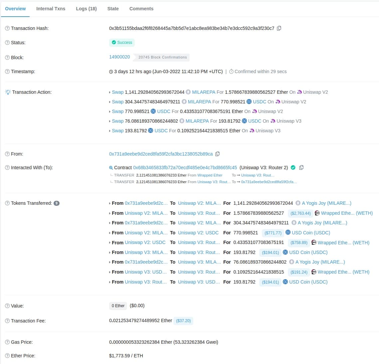Expand the Swap action of 76.086 MILAREPA
379x364 pixels.
(x=110, y=121)
